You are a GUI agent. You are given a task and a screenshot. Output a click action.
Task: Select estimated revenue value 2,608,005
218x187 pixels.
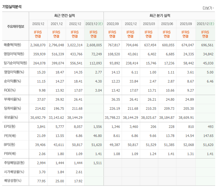[94, 45]
